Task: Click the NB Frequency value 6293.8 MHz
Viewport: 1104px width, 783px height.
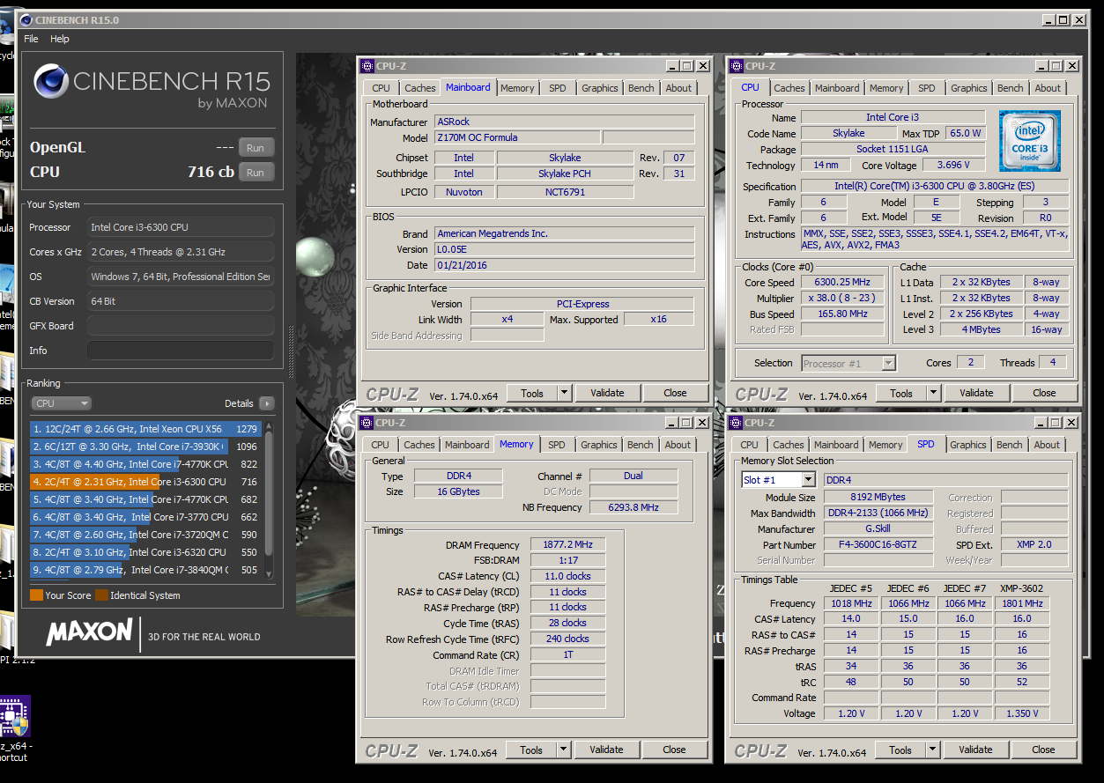Action: pyautogui.click(x=634, y=507)
